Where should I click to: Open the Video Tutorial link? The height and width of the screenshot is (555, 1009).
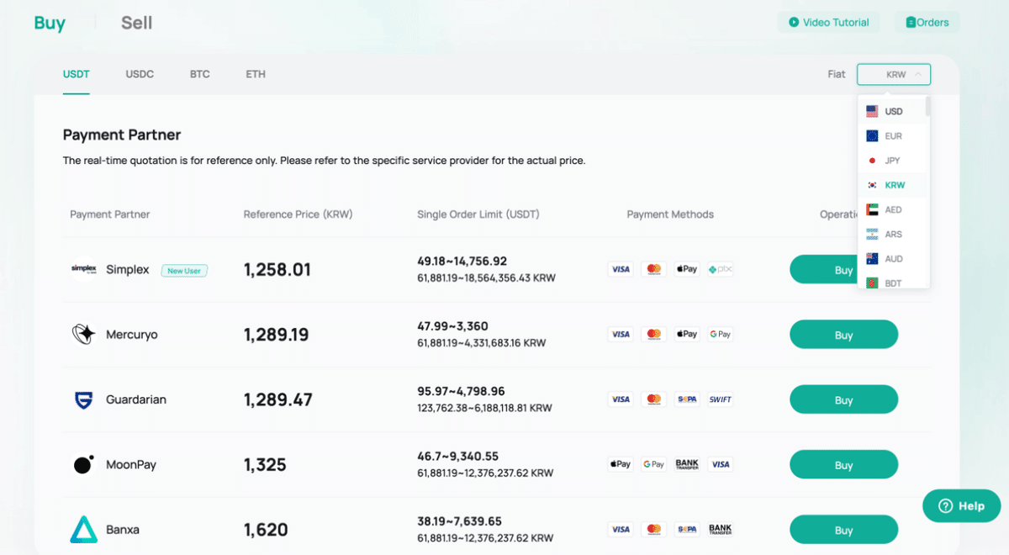click(828, 23)
